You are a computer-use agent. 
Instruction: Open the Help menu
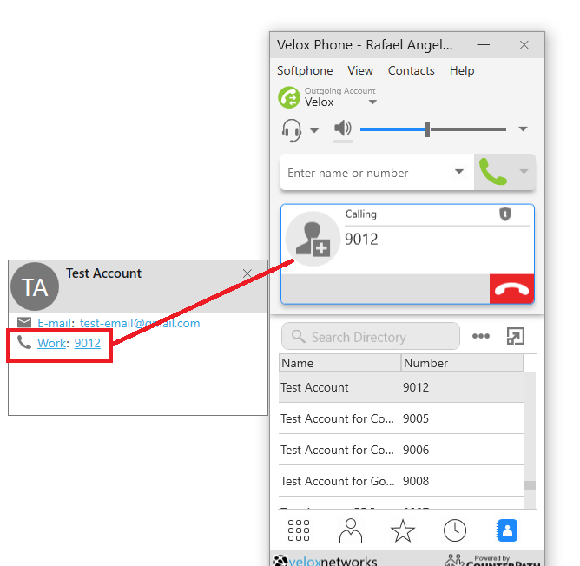pos(462,70)
